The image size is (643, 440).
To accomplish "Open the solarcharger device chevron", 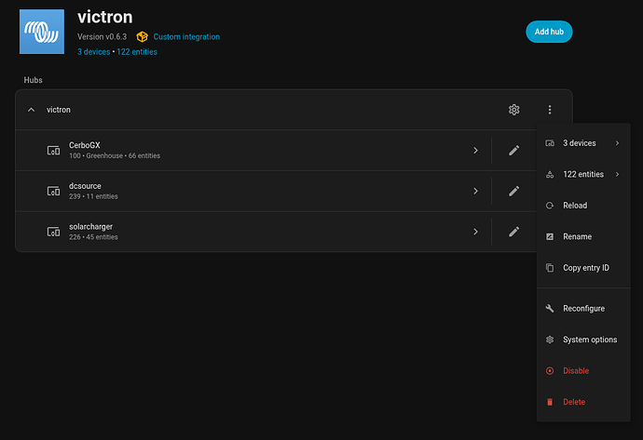I will coord(475,232).
